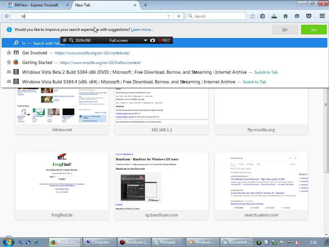Image resolution: width=329 pixels, height=247 pixels.
Task: Click Bandicam recorder window-select icon
Action: (65, 40)
